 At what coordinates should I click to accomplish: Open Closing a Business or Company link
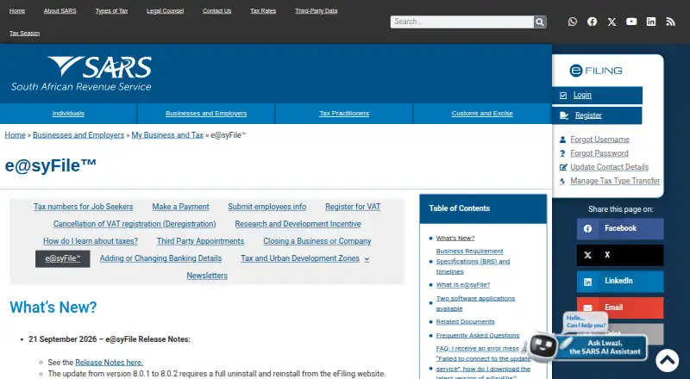point(317,241)
